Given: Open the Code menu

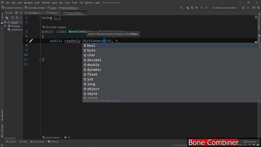Looking at the screenshot, I should click(37, 3).
